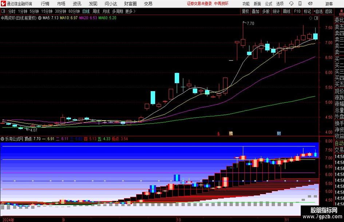Switch to 30分钟 period
This screenshot has width=344, height=222.
pos(60,11)
